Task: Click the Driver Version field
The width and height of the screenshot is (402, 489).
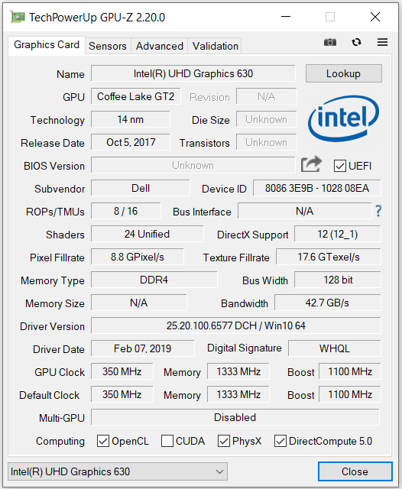Action: tap(235, 326)
